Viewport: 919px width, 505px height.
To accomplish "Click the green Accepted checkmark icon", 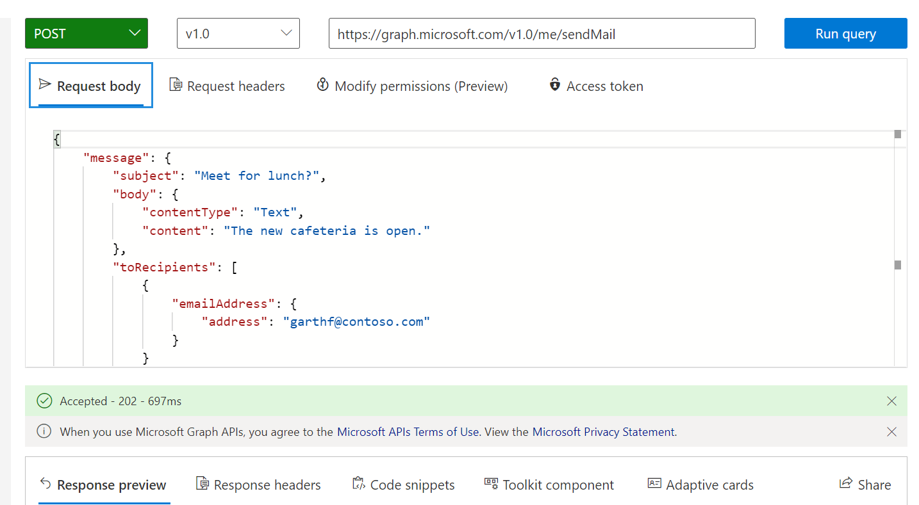I will (44, 401).
